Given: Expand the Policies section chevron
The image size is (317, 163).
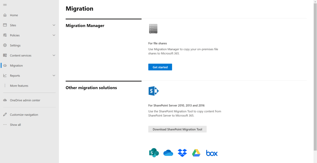Looking at the screenshot, I should (x=54, y=35).
